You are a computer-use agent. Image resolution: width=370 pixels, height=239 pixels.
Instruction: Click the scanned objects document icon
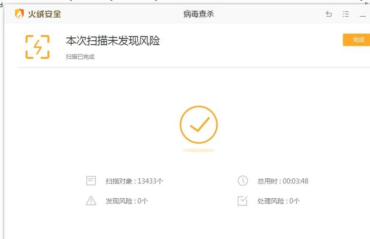(x=91, y=181)
